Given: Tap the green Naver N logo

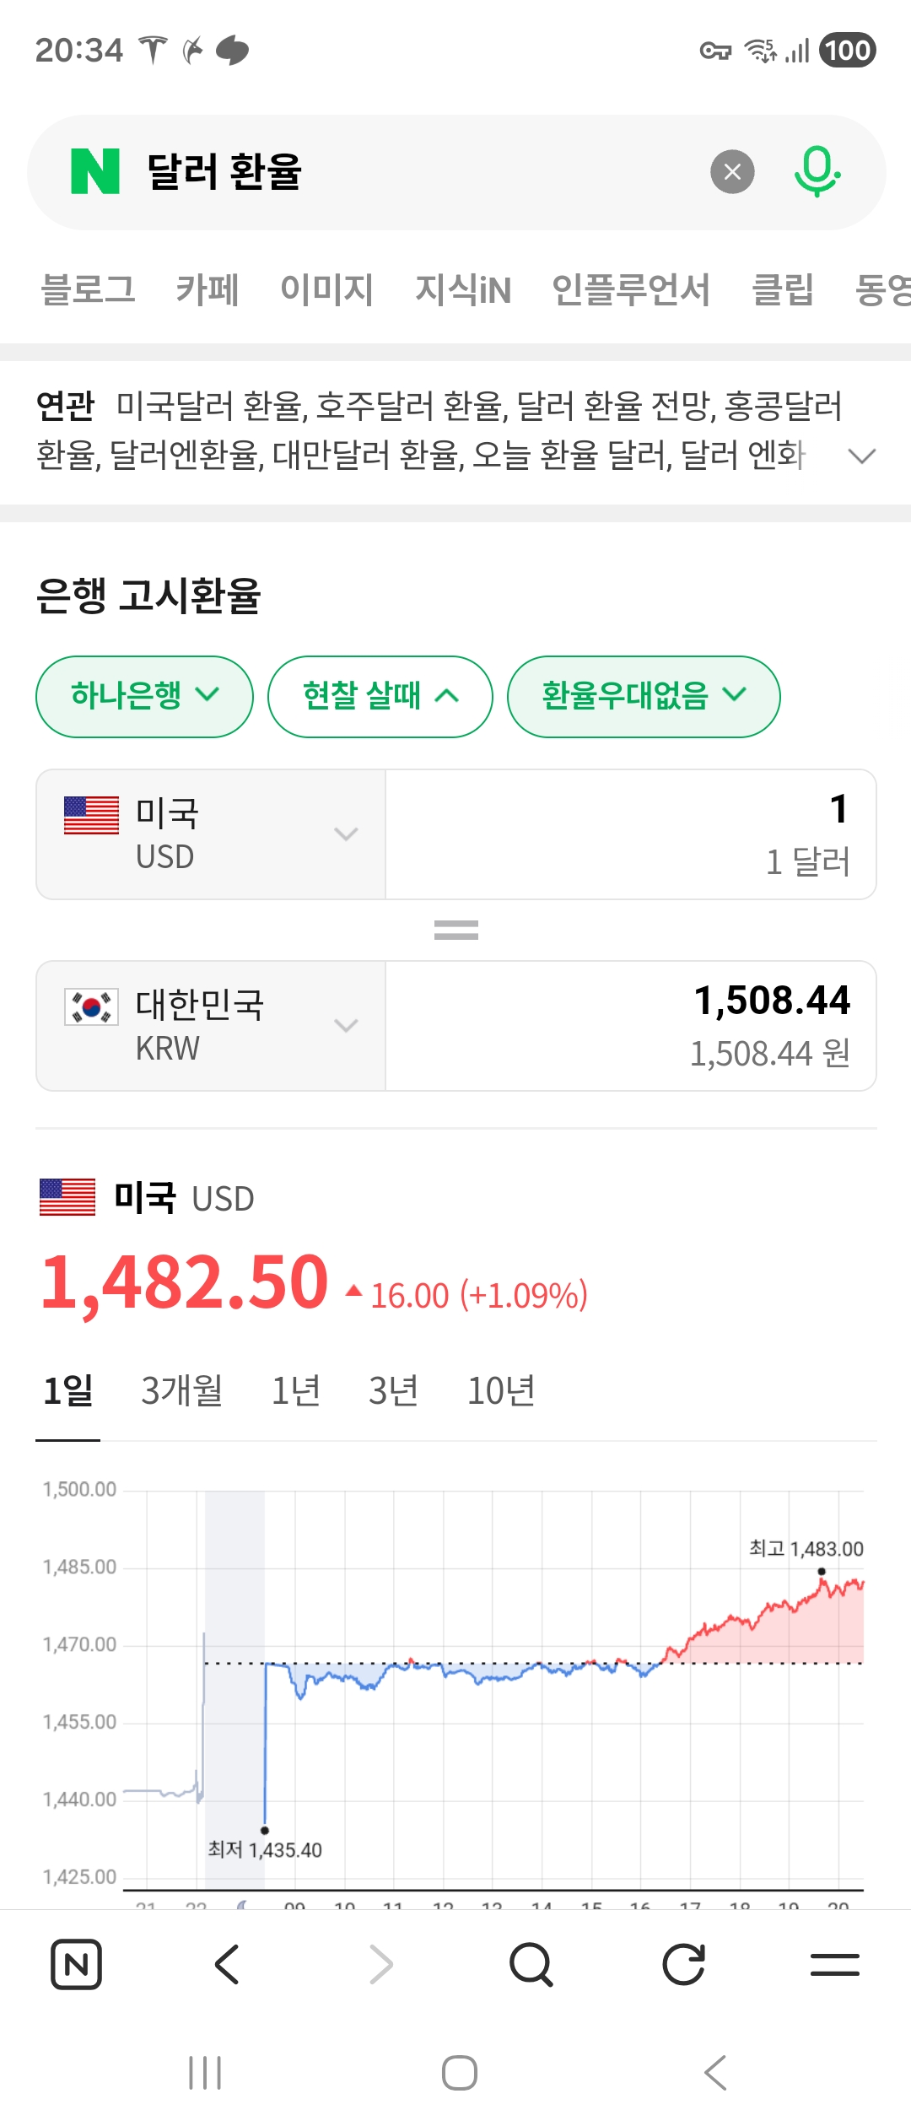Looking at the screenshot, I should (95, 172).
